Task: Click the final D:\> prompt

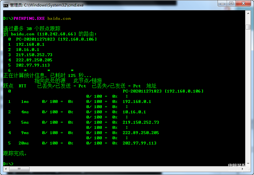Action: tap(8, 164)
